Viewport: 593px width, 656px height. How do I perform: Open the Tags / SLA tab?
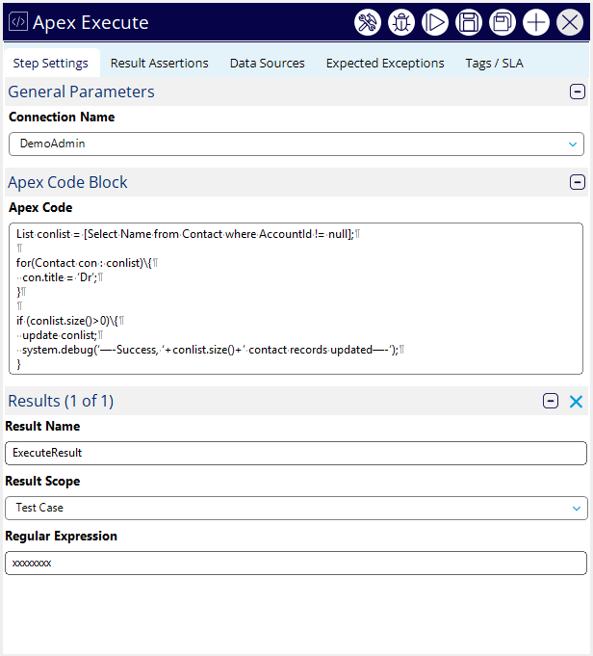point(494,64)
